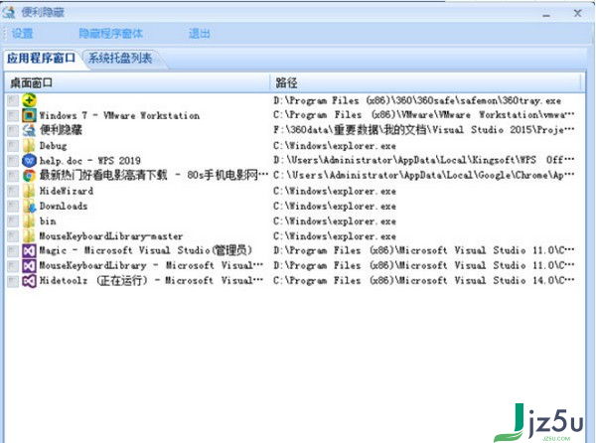Tick the MouseKeyboardLibrary-master checkbox
596x443 pixels.
tap(13, 236)
